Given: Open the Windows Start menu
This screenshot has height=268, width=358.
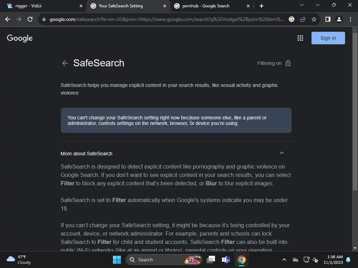Looking at the screenshot, I should [117, 260].
